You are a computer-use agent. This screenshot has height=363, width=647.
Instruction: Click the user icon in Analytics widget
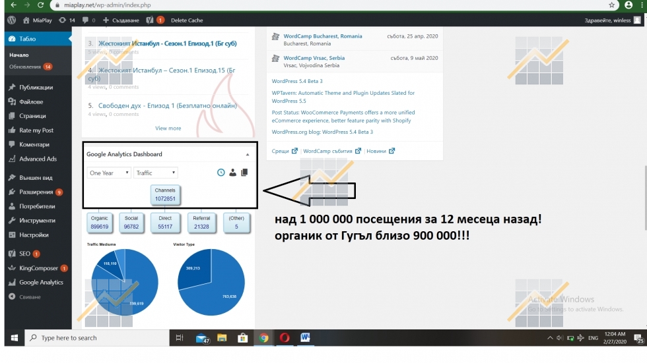232,173
